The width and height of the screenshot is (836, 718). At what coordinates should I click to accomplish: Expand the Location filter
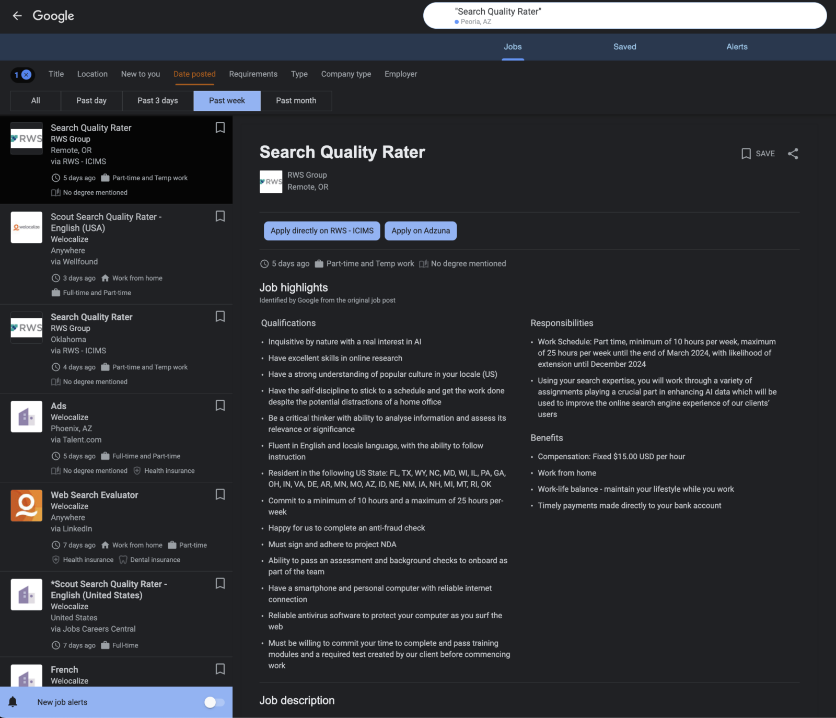92,74
